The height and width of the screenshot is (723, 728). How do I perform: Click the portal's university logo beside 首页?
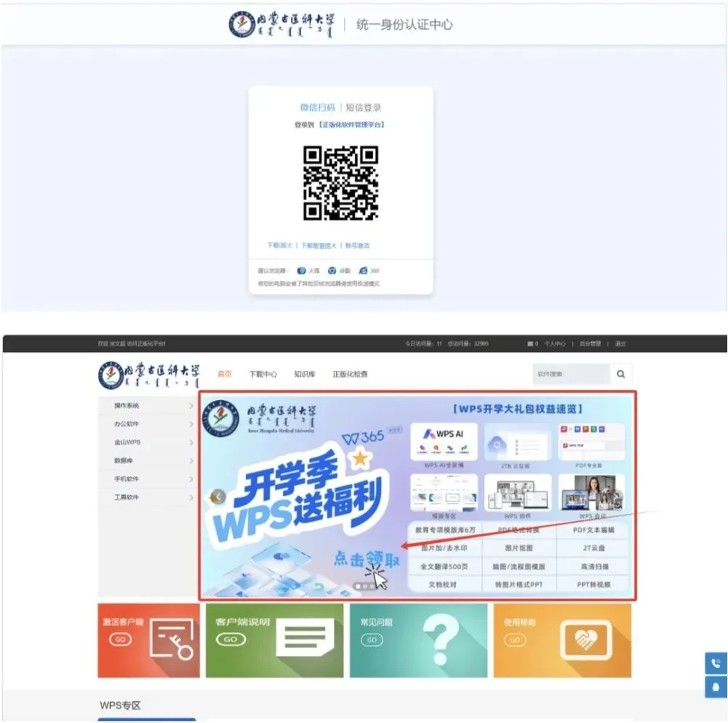click(x=149, y=375)
